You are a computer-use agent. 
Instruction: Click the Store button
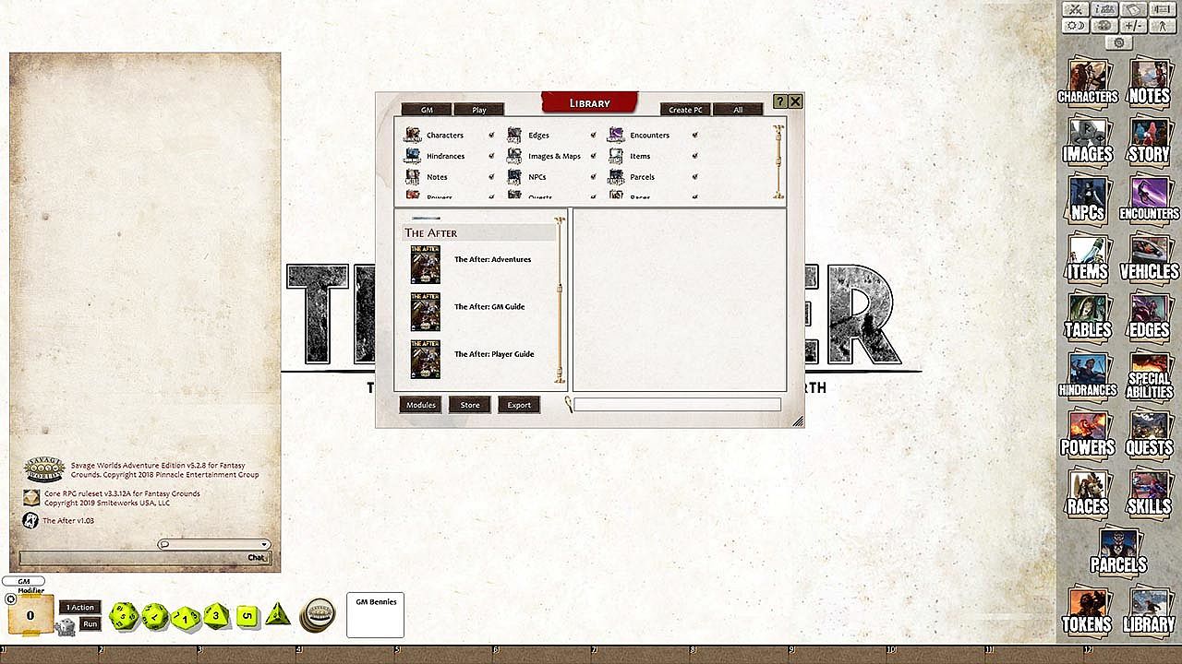click(x=470, y=405)
